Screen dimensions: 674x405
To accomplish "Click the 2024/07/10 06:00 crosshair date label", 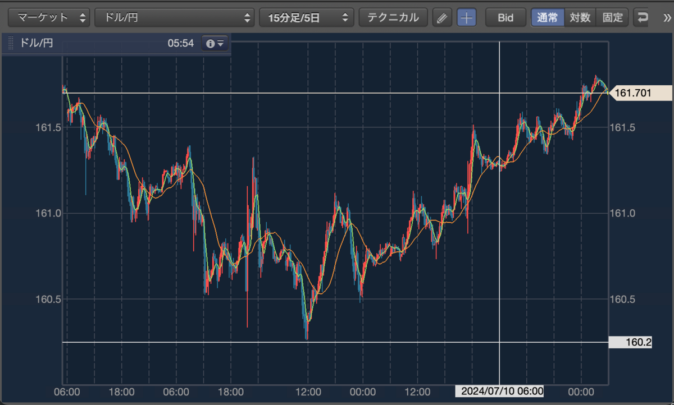I will [x=499, y=391].
